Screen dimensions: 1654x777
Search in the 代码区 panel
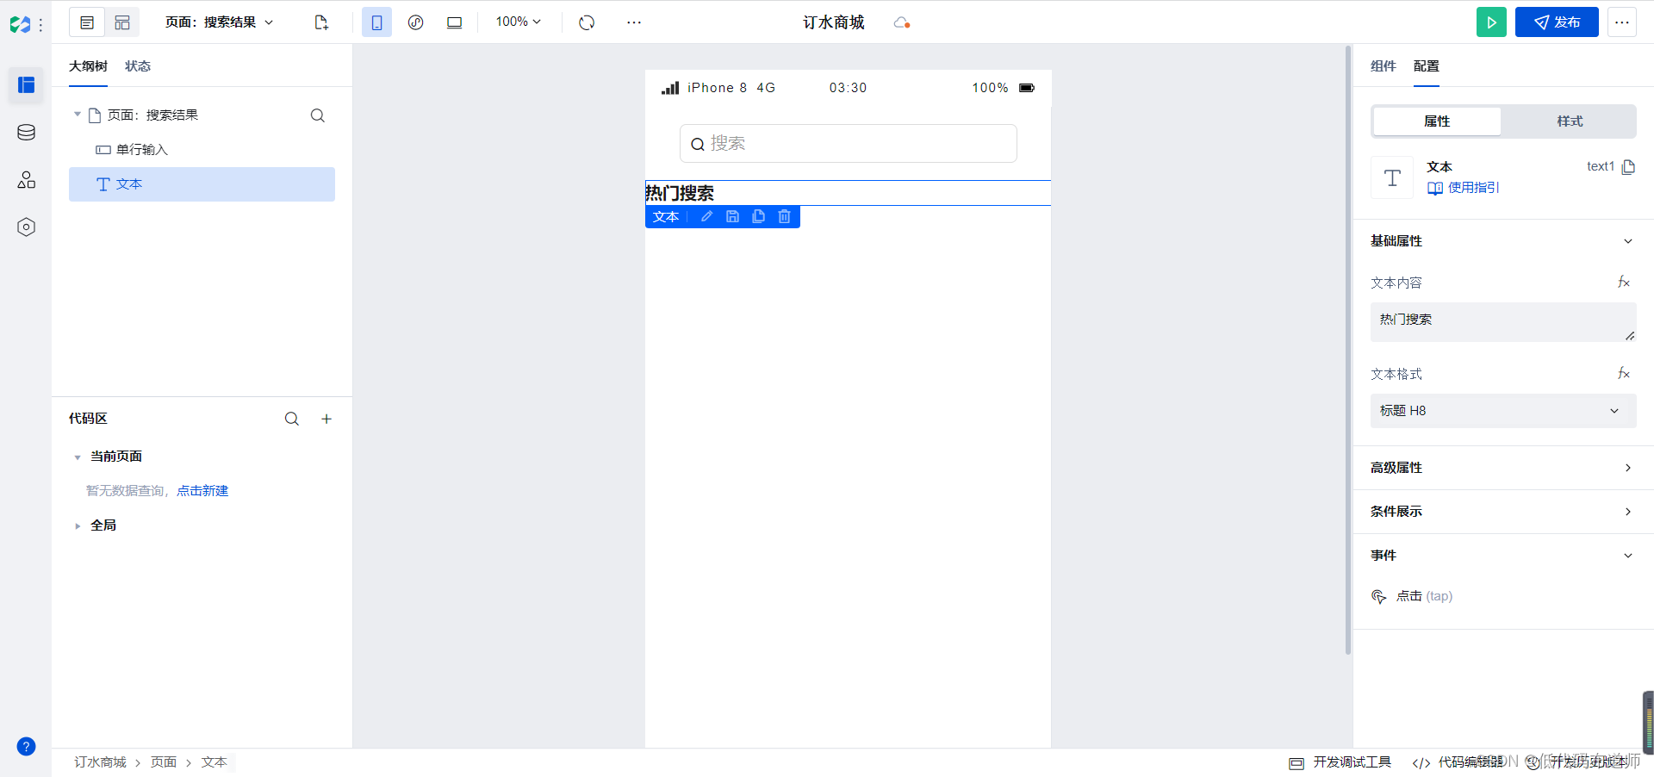pyautogui.click(x=292, y=419)
